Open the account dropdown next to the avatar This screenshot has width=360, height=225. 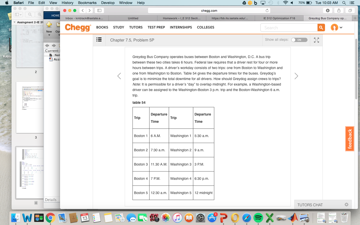341,27
